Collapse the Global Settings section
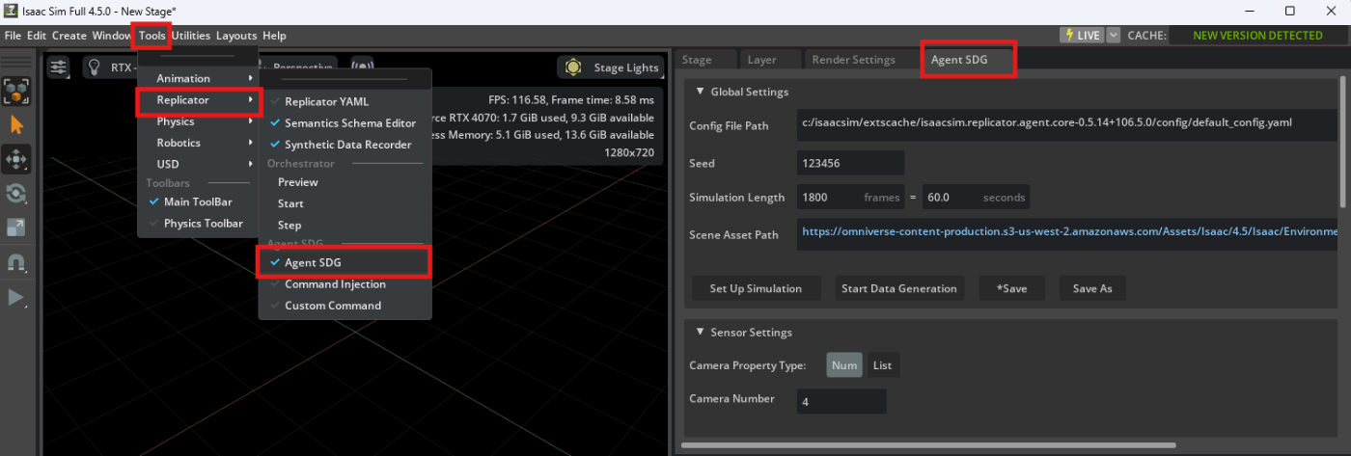The width and height of the screenshot is (1351, 456). point(700,92)
